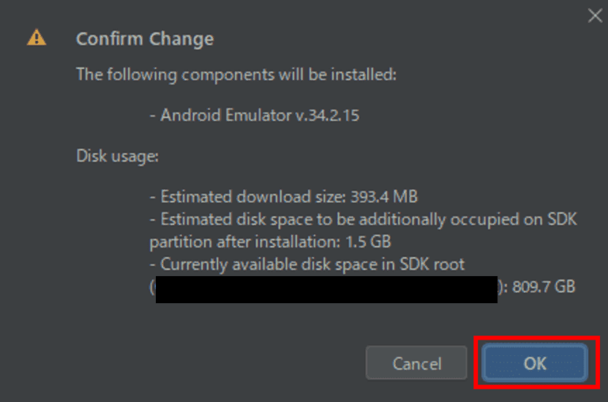Click the 393.4 MB download size value
The image size is (608, 402).
(388, 196)
